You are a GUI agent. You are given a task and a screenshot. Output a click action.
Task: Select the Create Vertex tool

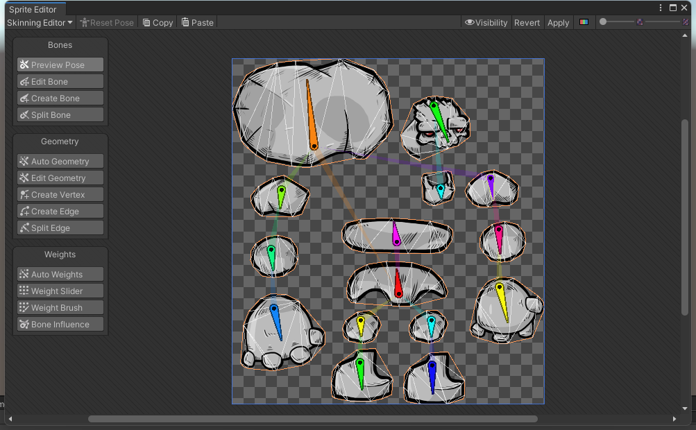(60, 194)
